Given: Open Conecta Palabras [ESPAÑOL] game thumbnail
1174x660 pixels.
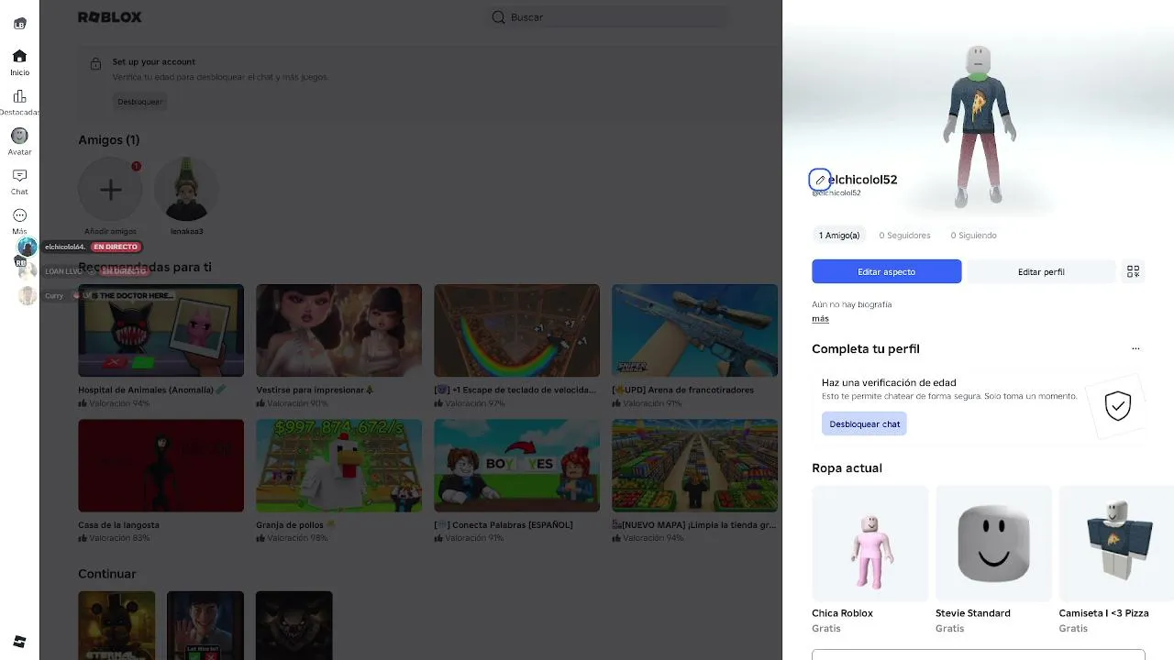Looking at the screenshot, I should coord(516,466).
